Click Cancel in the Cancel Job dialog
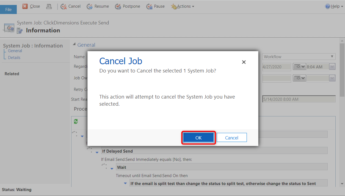Viewport: 345px width, 196px height. click(x=231, y=137)
